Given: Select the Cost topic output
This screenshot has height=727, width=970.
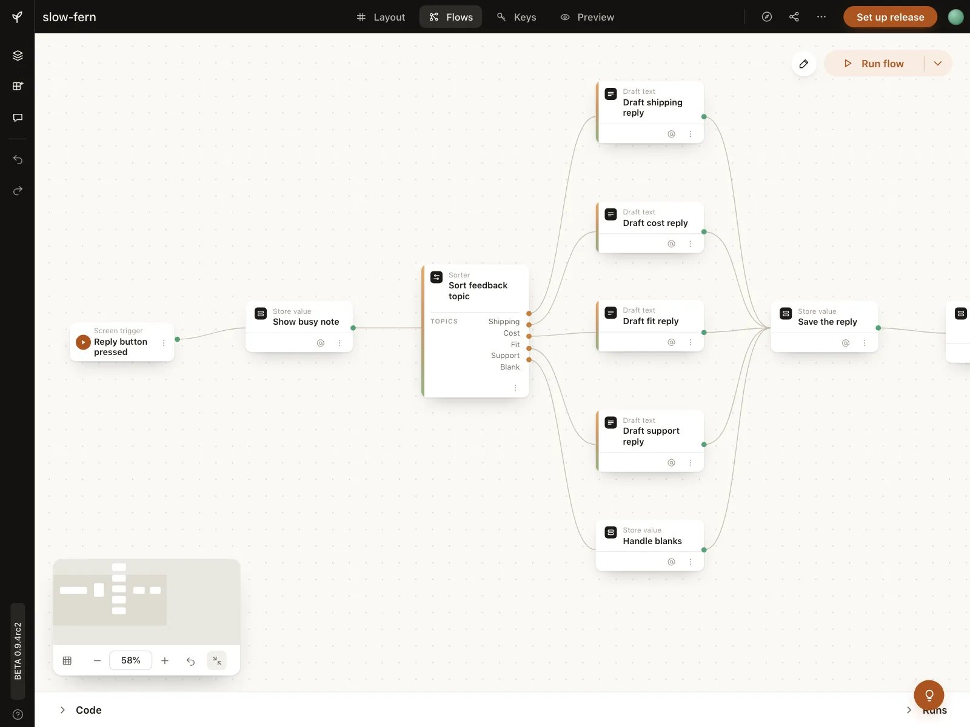Looking at the screenshot, I should click(x=512, y=333).
